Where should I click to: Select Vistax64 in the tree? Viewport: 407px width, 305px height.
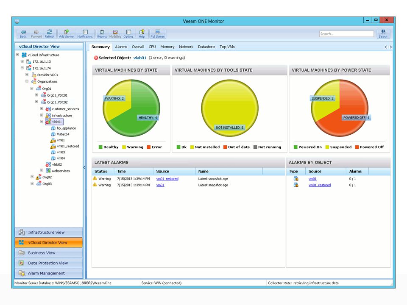click(x=63, y=134)
